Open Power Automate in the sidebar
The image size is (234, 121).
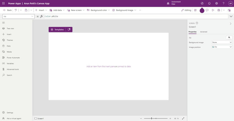(11, 58)
